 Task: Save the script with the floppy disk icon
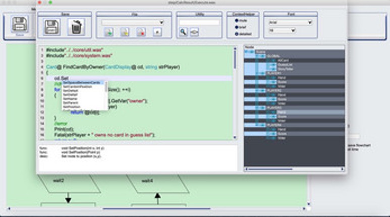tap(51, 27)
